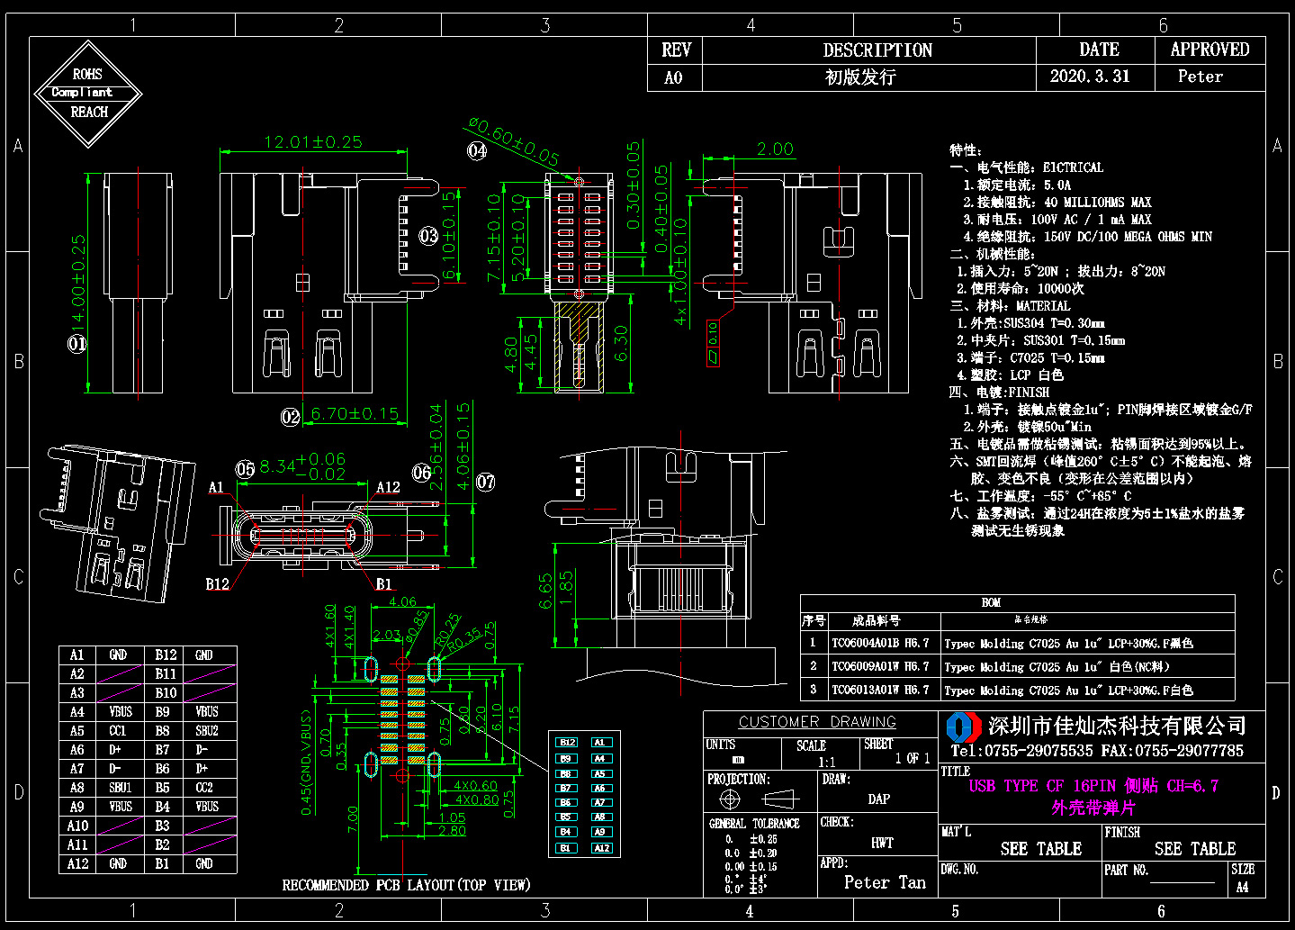Click the ROHS Compliant REACH diamond logo
The image size is (1295, 930).
(88, 94)
